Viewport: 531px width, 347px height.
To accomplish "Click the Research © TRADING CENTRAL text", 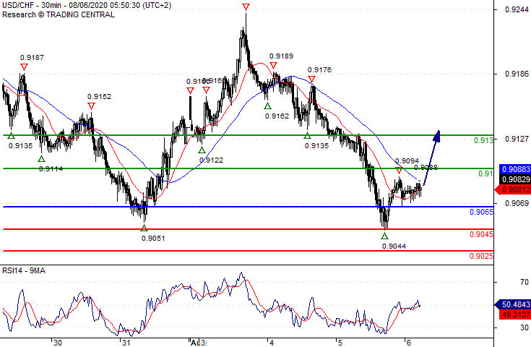I will [x=59, y=14].
